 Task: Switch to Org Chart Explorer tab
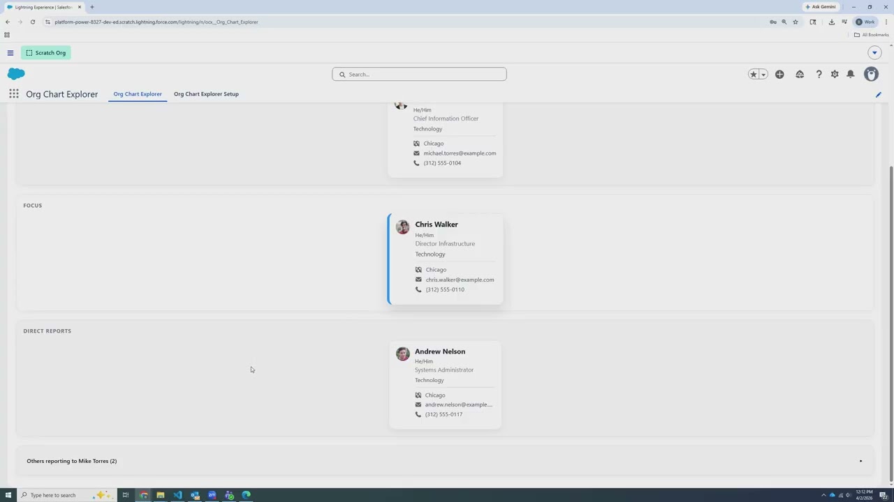(138, 93)
